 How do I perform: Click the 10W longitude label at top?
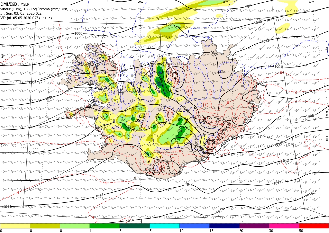[311, 2]
